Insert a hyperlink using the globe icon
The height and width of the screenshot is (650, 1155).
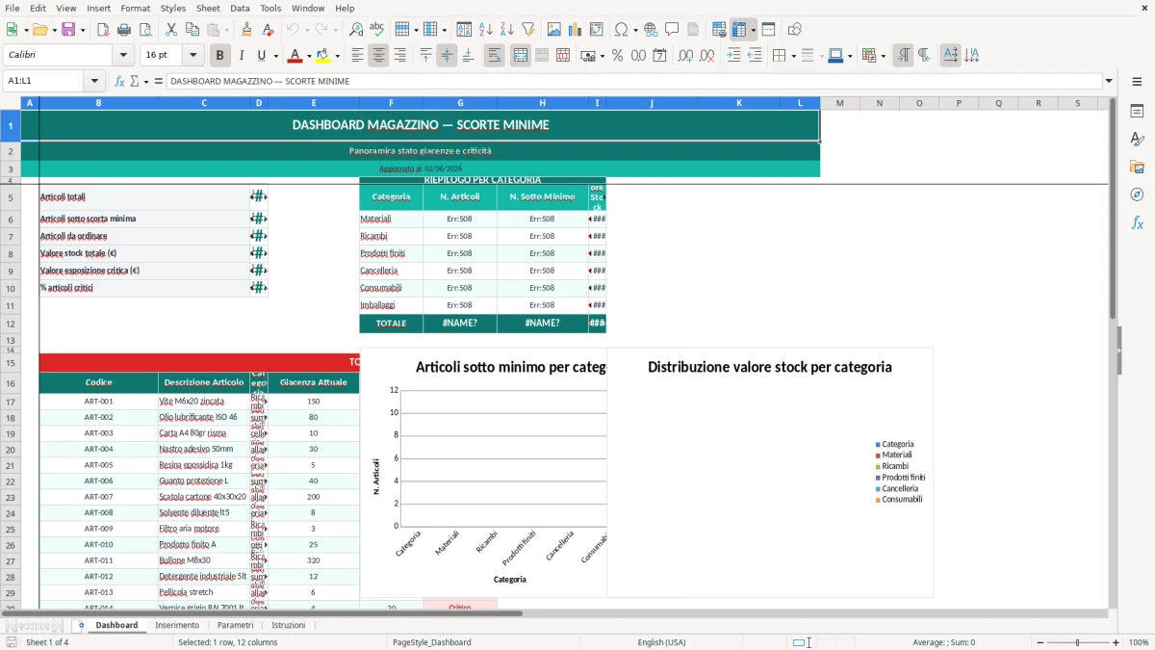(652, 30)
